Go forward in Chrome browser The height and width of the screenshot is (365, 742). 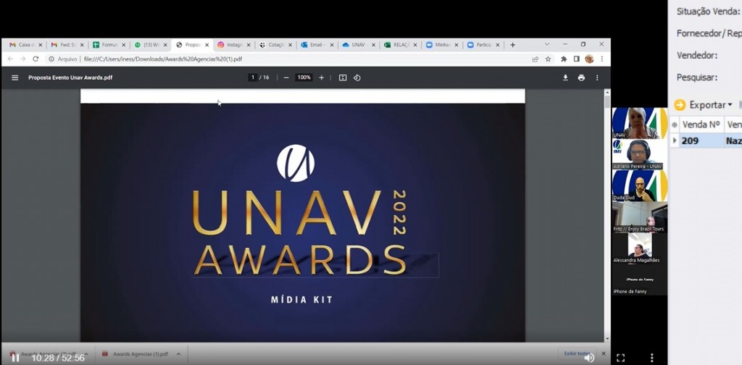22,59
